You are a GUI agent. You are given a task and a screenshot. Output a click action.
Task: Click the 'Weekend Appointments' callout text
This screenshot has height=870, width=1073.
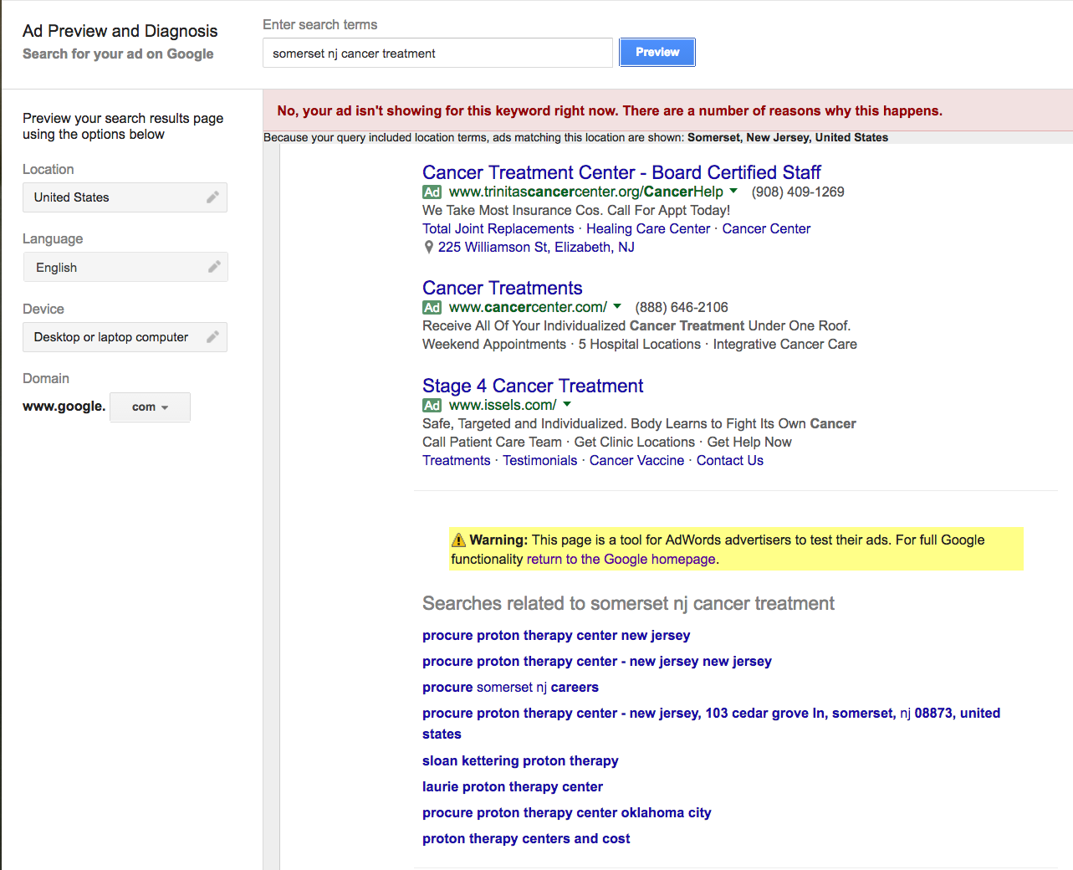[494, 344]
